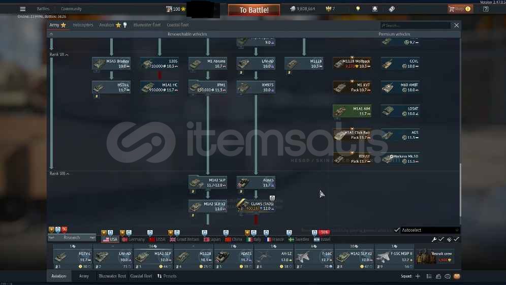Switch to the Bluewater fleet tab
This screenshot has height=285, width=506.
(x=147, y=25)
